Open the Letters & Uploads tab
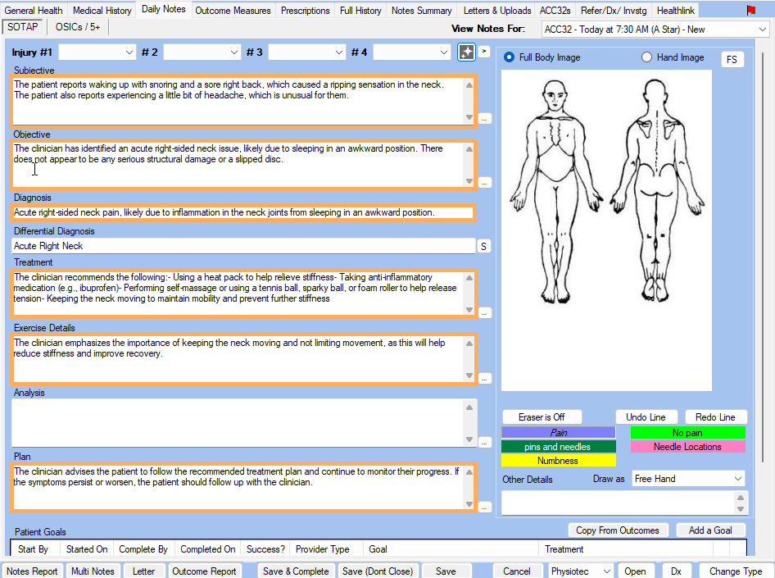775x578 pixels. [497, 11]
